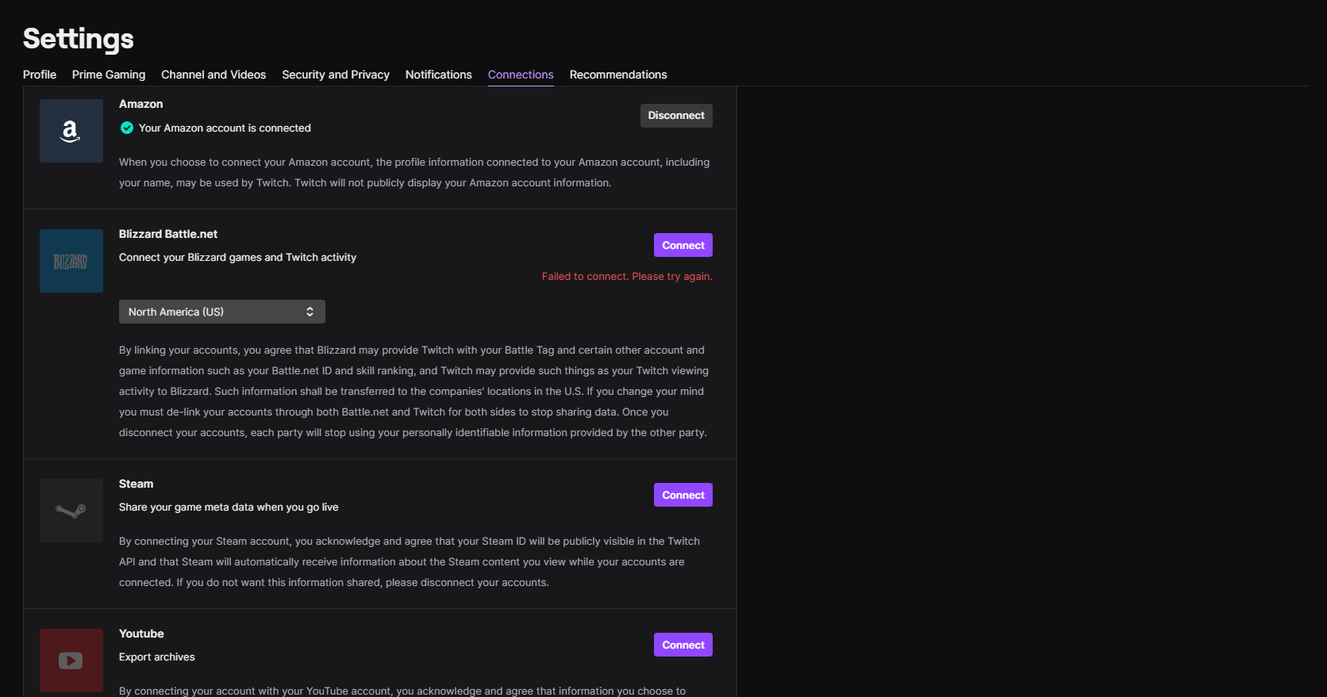Connect the Youtube account
The height and width of the screenshot is (697, 1327).
pos(683,645)
